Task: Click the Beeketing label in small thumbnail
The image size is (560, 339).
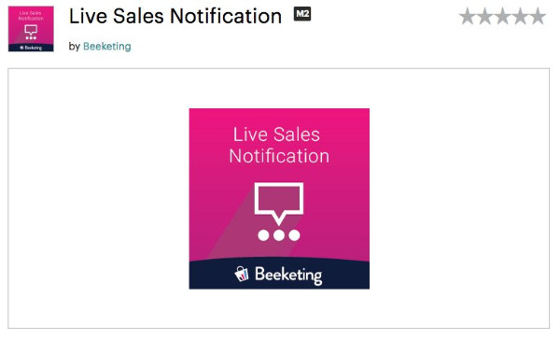Action: coord(31,48)
